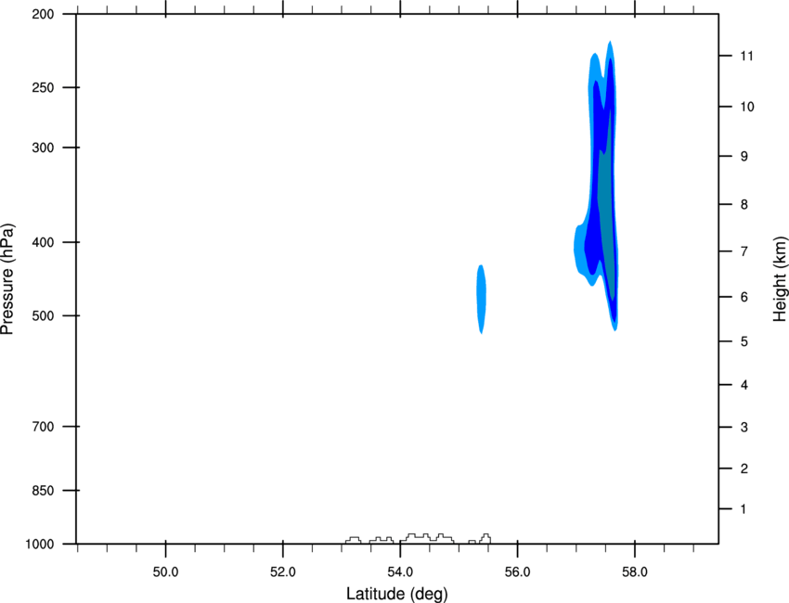The image size is (789, 603).
Task: Click the 52.0 latitude tick label
Action: click(283, 572)
